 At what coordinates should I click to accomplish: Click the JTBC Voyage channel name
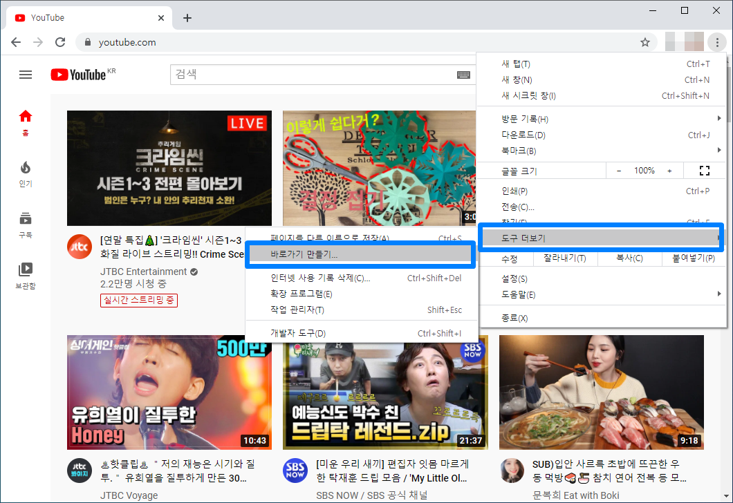pos(129,495)
